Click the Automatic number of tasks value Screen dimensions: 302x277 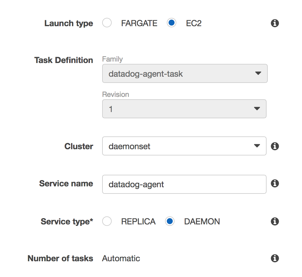pyautogui.click(x=121, y=258)
